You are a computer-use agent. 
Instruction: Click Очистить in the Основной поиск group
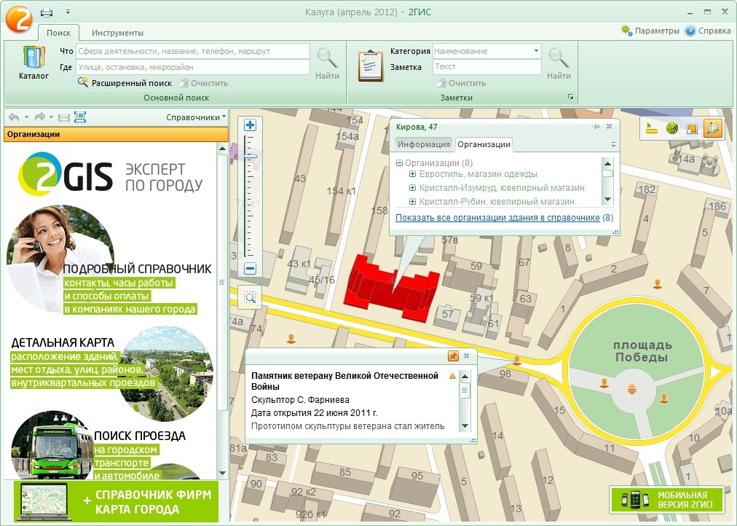(x=203, y=83)
